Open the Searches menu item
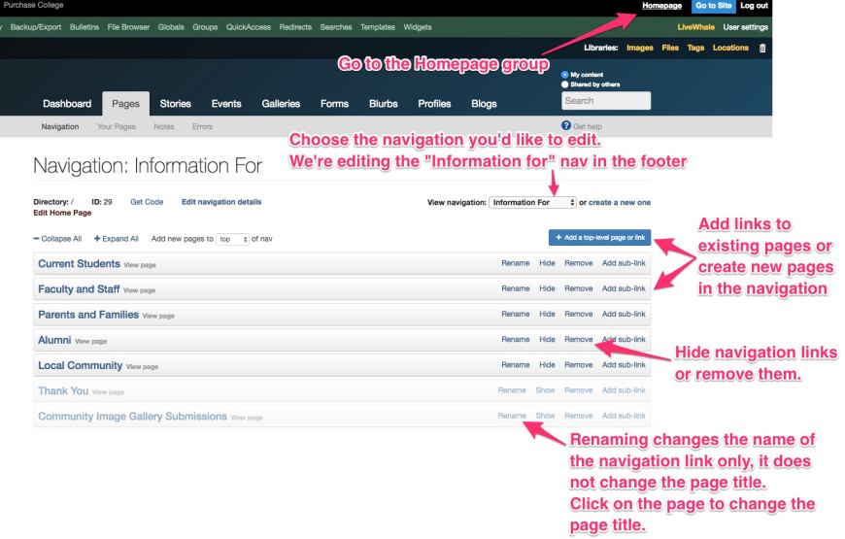Image resolution: width=845 pixels, height=539 pixels. tap(336, 27)
